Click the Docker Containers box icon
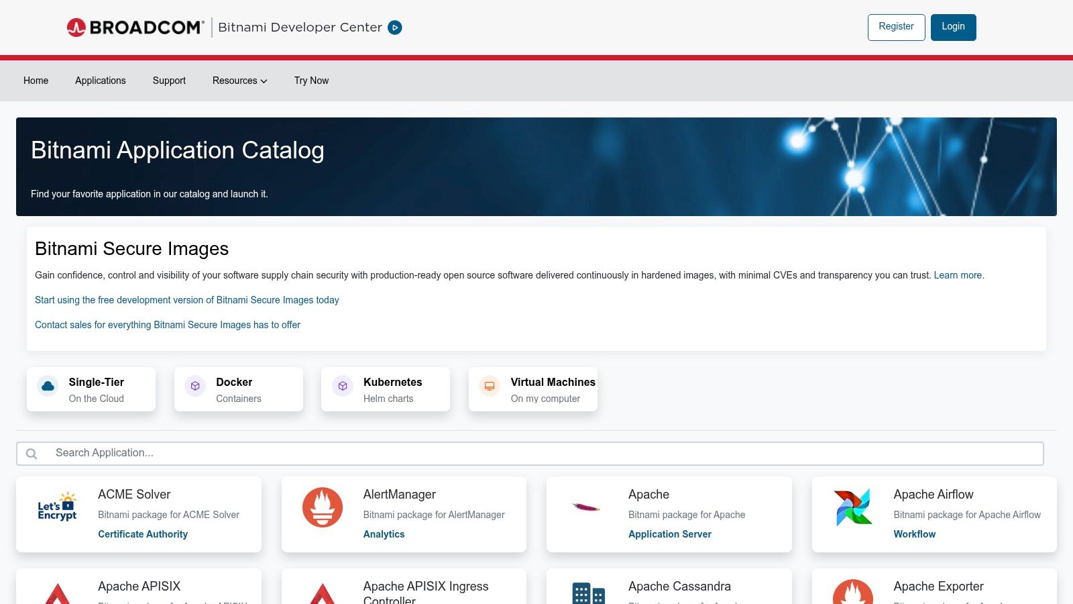Screen dimensions: 1073x604 (194, 386)
